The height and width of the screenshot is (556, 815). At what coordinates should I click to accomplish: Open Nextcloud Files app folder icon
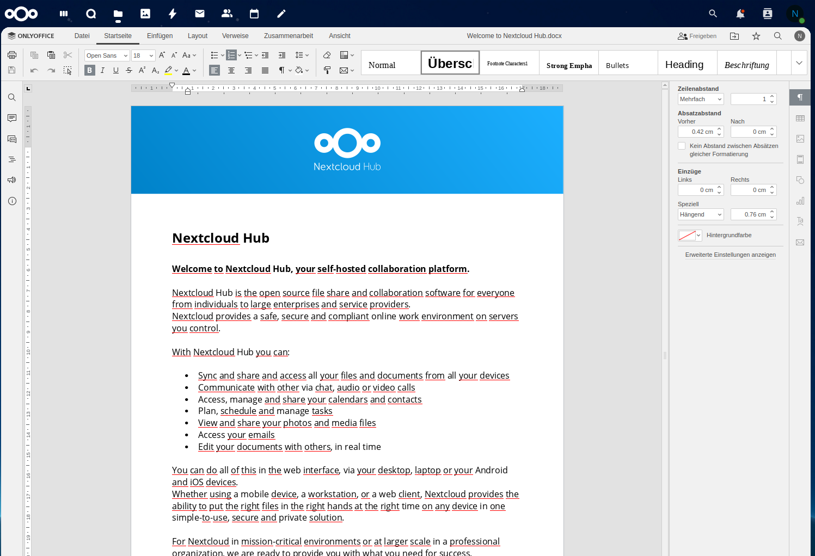118,14
